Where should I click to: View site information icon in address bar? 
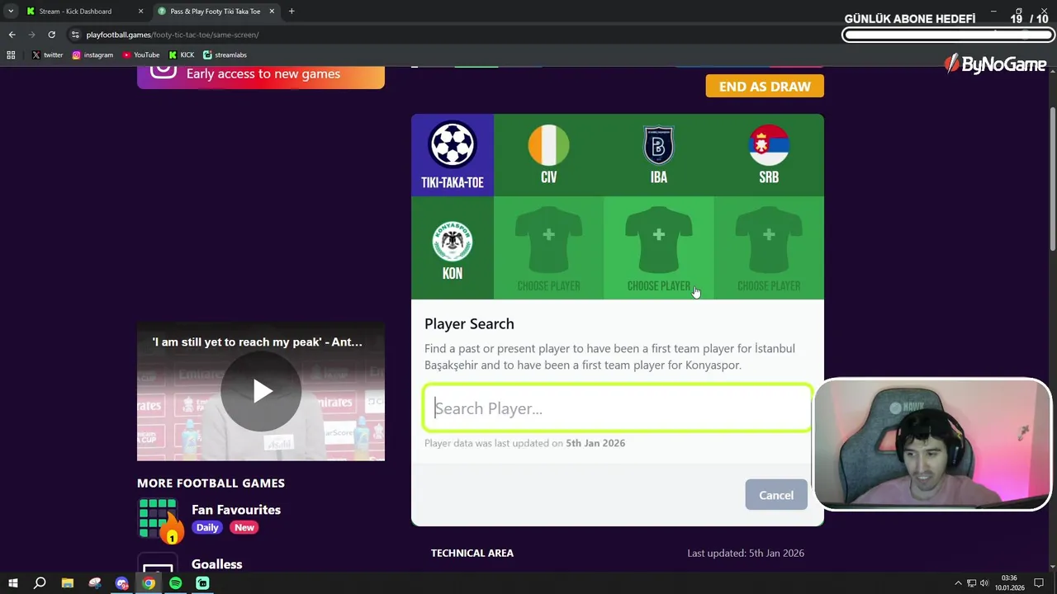(x=75, y=35)
